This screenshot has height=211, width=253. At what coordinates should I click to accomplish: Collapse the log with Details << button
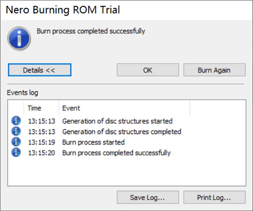coord(40,70)
